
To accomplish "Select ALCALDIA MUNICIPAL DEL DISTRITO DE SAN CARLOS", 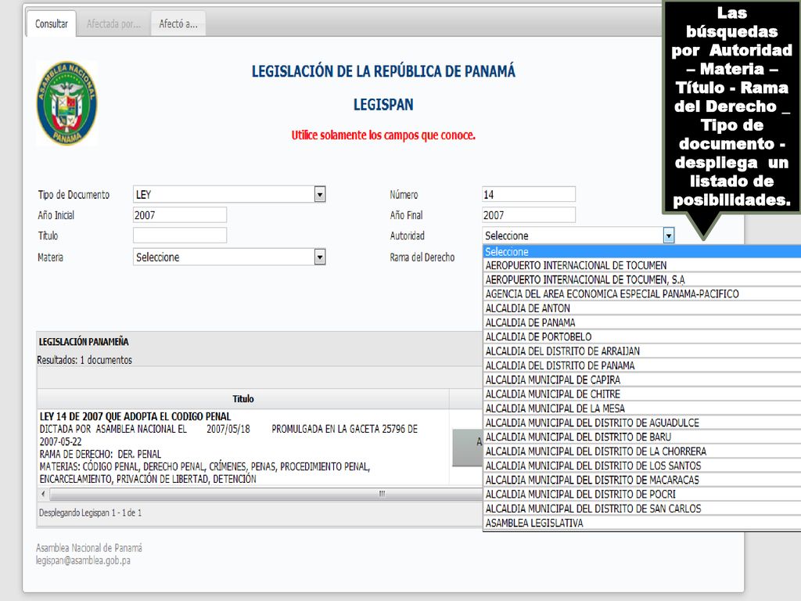I will click(x=642, y=509).
